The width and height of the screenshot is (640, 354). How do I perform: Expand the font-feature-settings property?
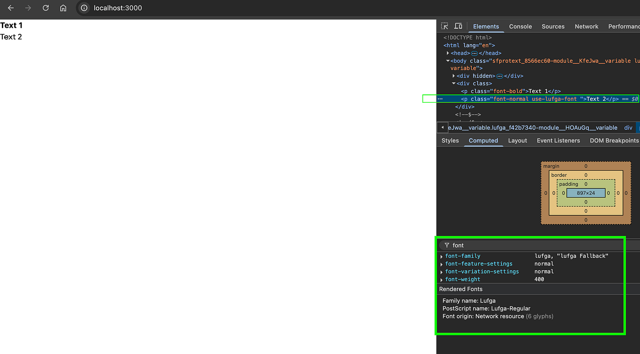click(x=442, y=264)
